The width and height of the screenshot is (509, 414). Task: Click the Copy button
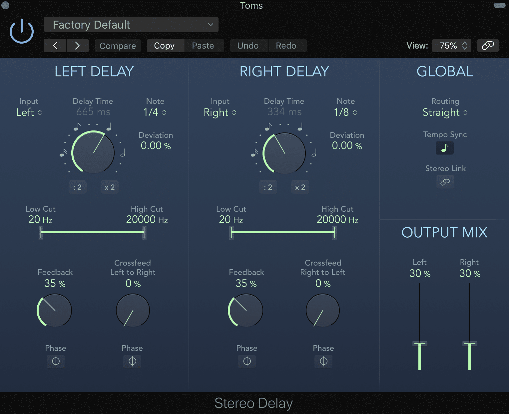[166, 46]
